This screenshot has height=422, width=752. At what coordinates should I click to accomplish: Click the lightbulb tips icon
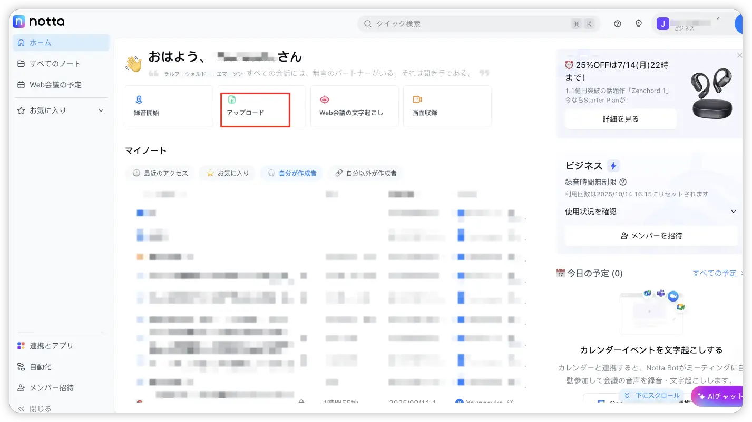click(x=639, y=24)
